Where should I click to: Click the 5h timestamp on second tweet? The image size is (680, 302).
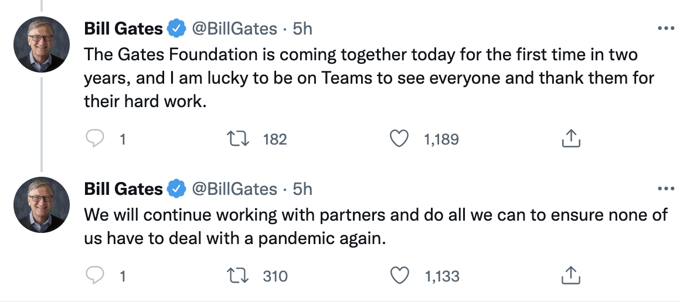tap(302, 188)
